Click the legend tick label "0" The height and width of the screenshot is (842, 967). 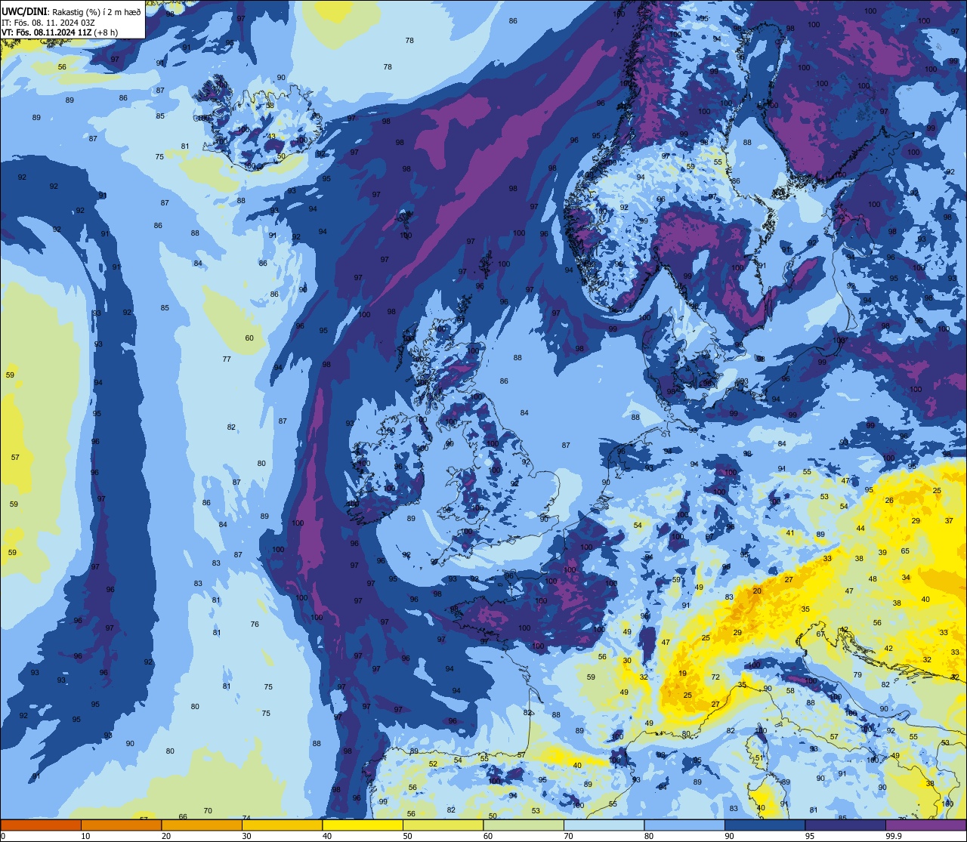4,836
